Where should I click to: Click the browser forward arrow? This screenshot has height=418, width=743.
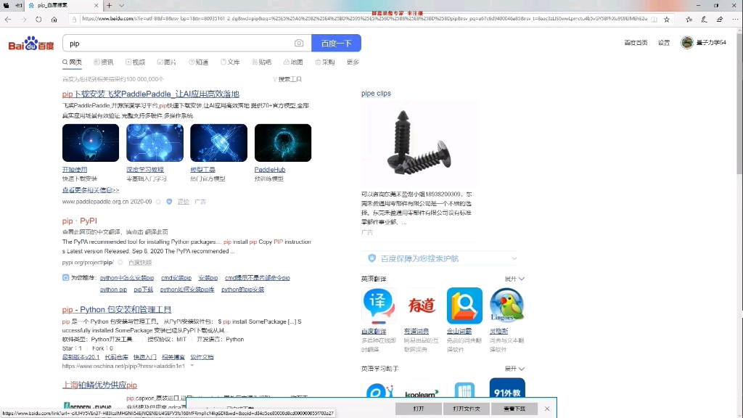[23, 20]
